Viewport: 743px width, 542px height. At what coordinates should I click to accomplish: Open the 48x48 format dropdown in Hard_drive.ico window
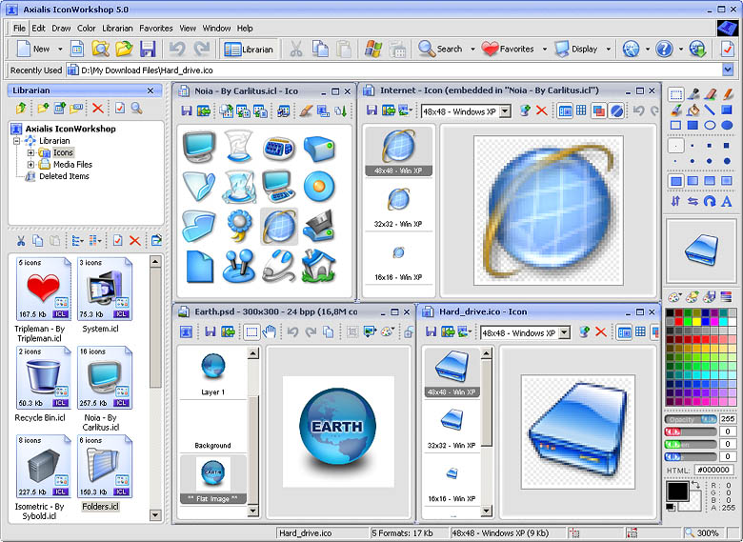(564, 333)
